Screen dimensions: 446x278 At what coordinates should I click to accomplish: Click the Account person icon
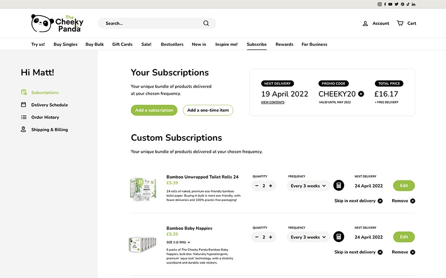click(365, 24)
